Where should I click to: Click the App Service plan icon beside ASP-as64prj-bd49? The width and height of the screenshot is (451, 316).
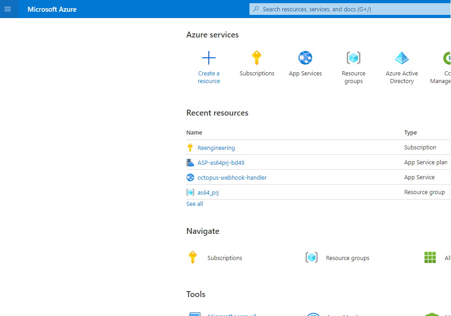190,163
